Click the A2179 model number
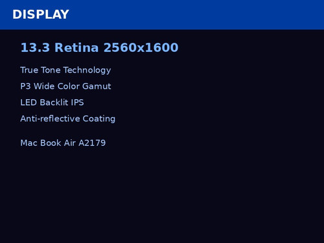324x243 pixels. pyautogui.click(x=92, y=143)
